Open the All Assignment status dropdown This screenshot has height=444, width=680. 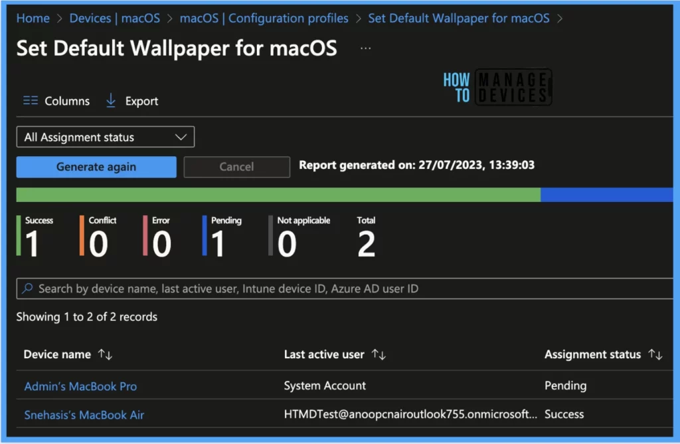pyautogui.click(x=106, y=137)
